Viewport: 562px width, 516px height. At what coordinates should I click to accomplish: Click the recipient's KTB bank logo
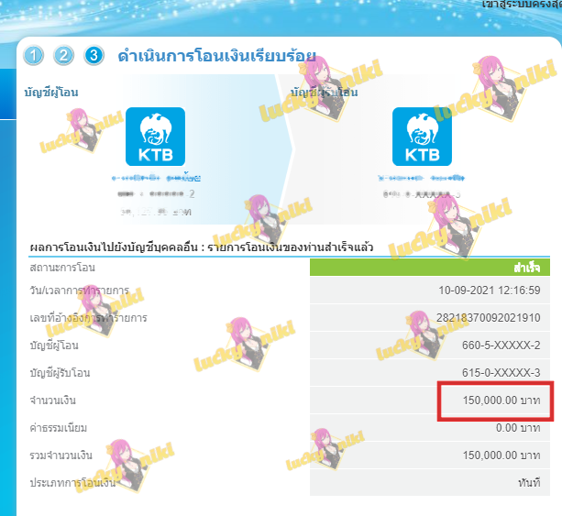422,137
